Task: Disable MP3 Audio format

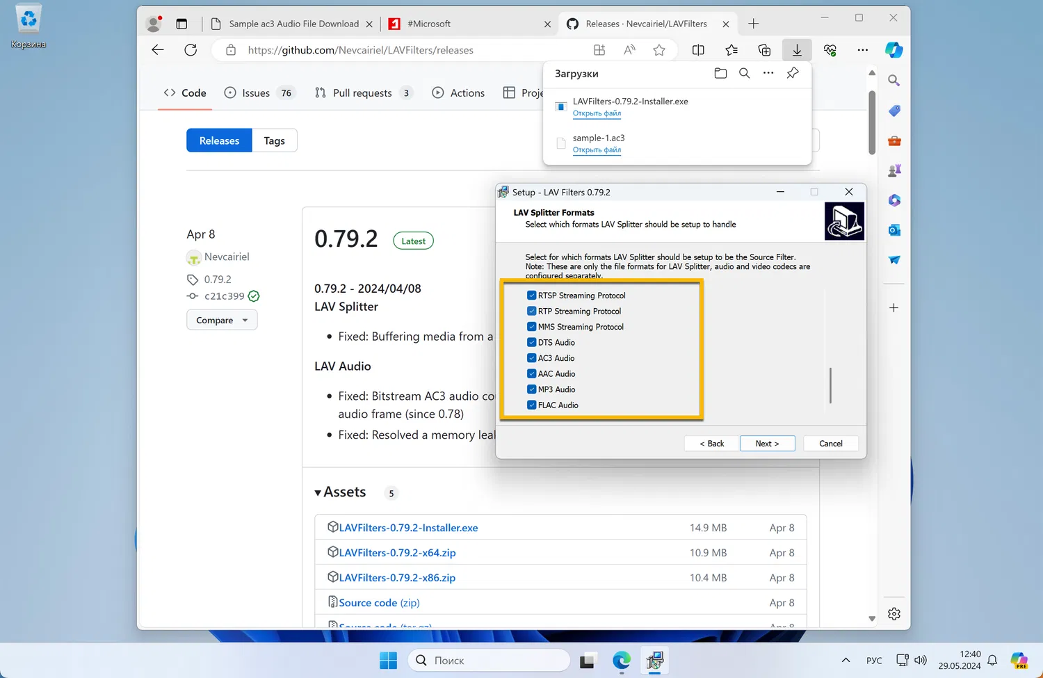Action: click(x=532, y=389)
